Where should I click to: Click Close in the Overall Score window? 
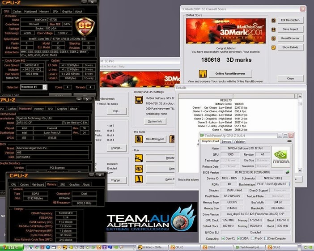tap(290, 79)
